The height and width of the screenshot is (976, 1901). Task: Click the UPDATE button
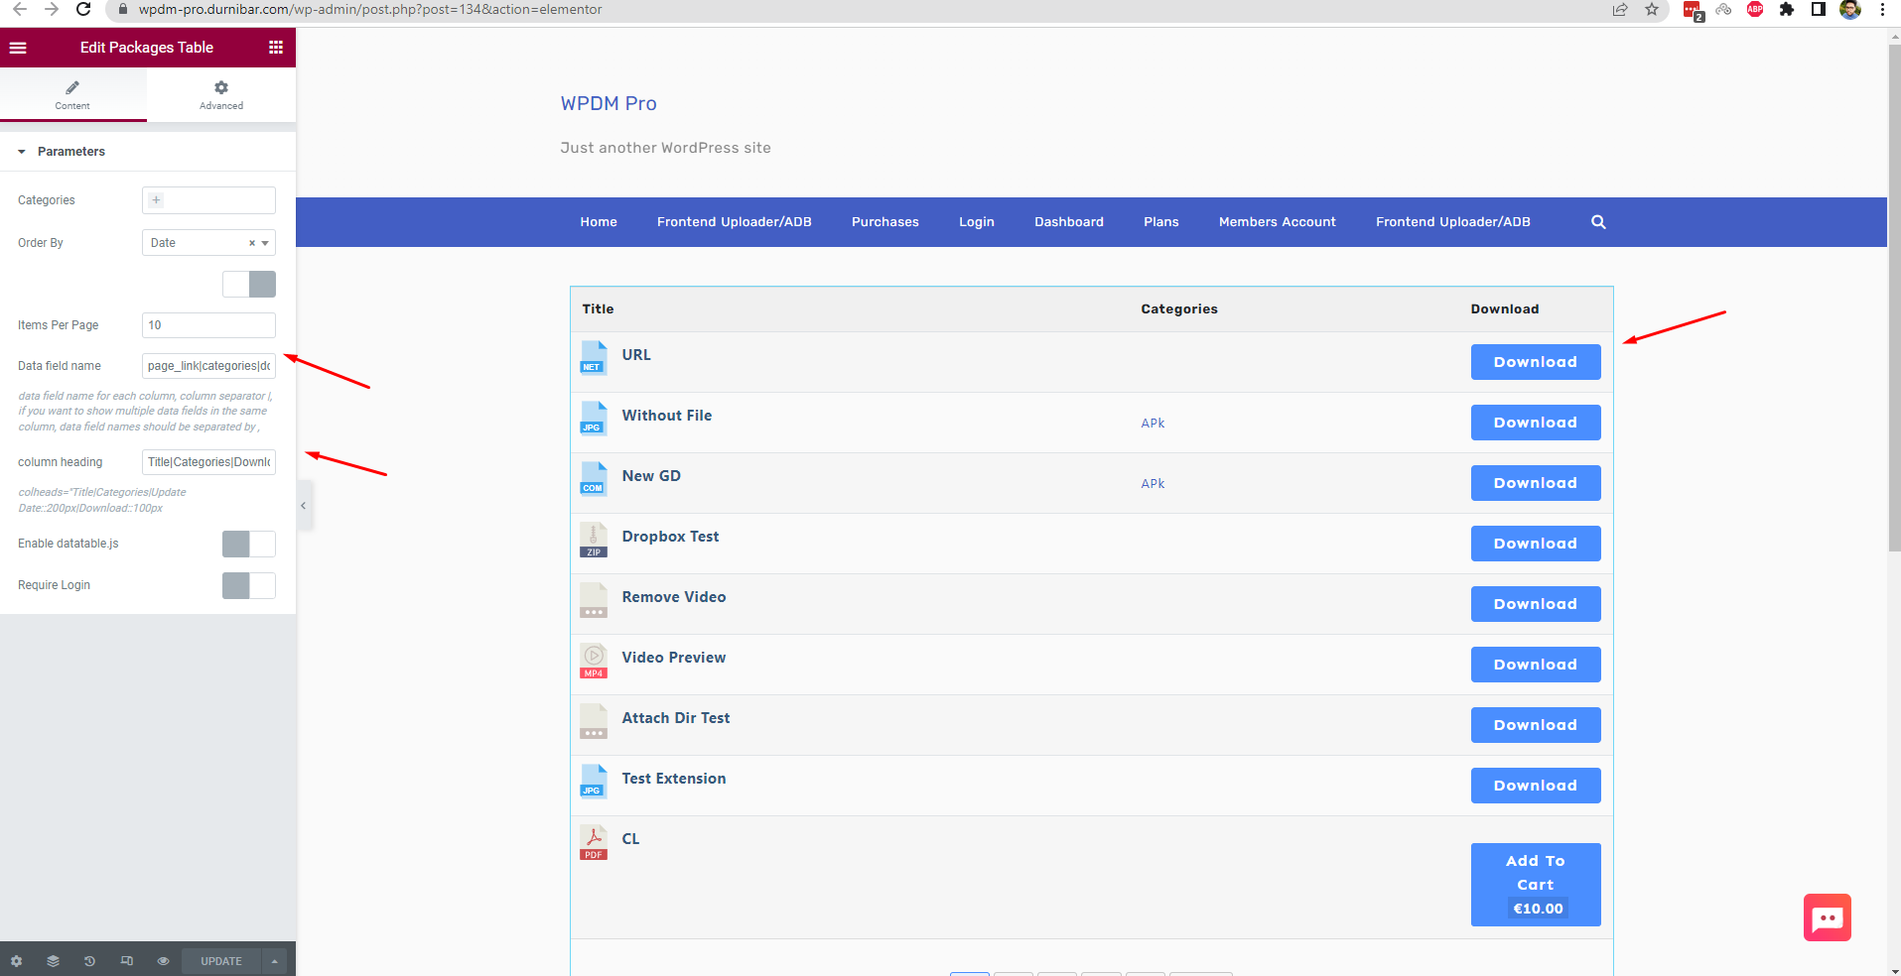click(221, 961)
